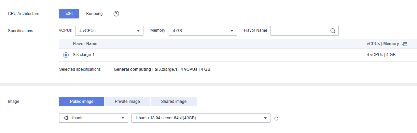Image resolution: width=417 pixels, height=133 pixels.
Task: Switch CPU architecture to Kunpeng
Action: tap(94, 14)
